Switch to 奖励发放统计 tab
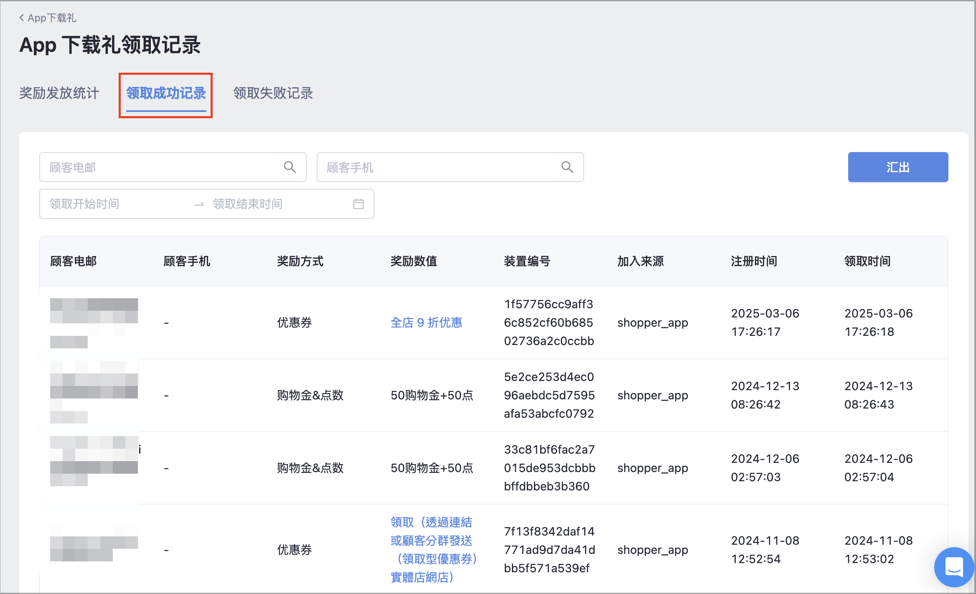976x594 pixels. pos(59,93)
